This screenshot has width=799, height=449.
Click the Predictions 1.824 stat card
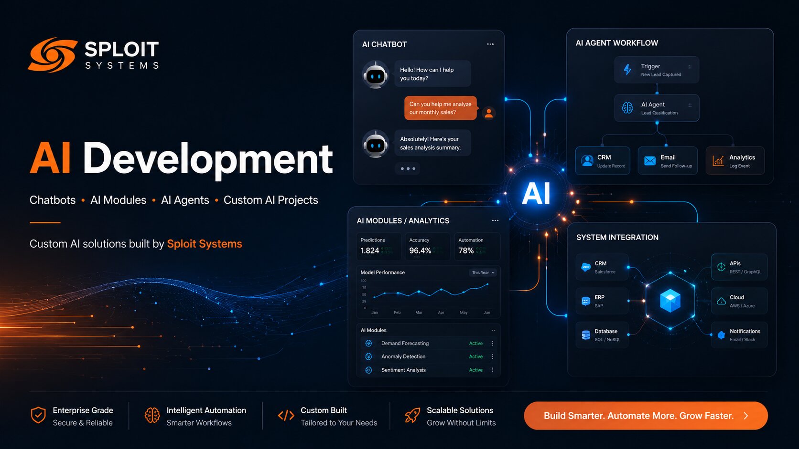(379, 247)
